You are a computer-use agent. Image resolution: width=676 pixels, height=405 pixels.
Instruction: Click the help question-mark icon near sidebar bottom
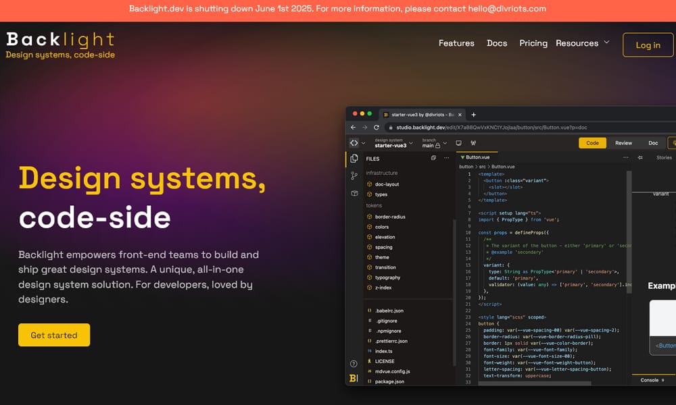[352, 362]
